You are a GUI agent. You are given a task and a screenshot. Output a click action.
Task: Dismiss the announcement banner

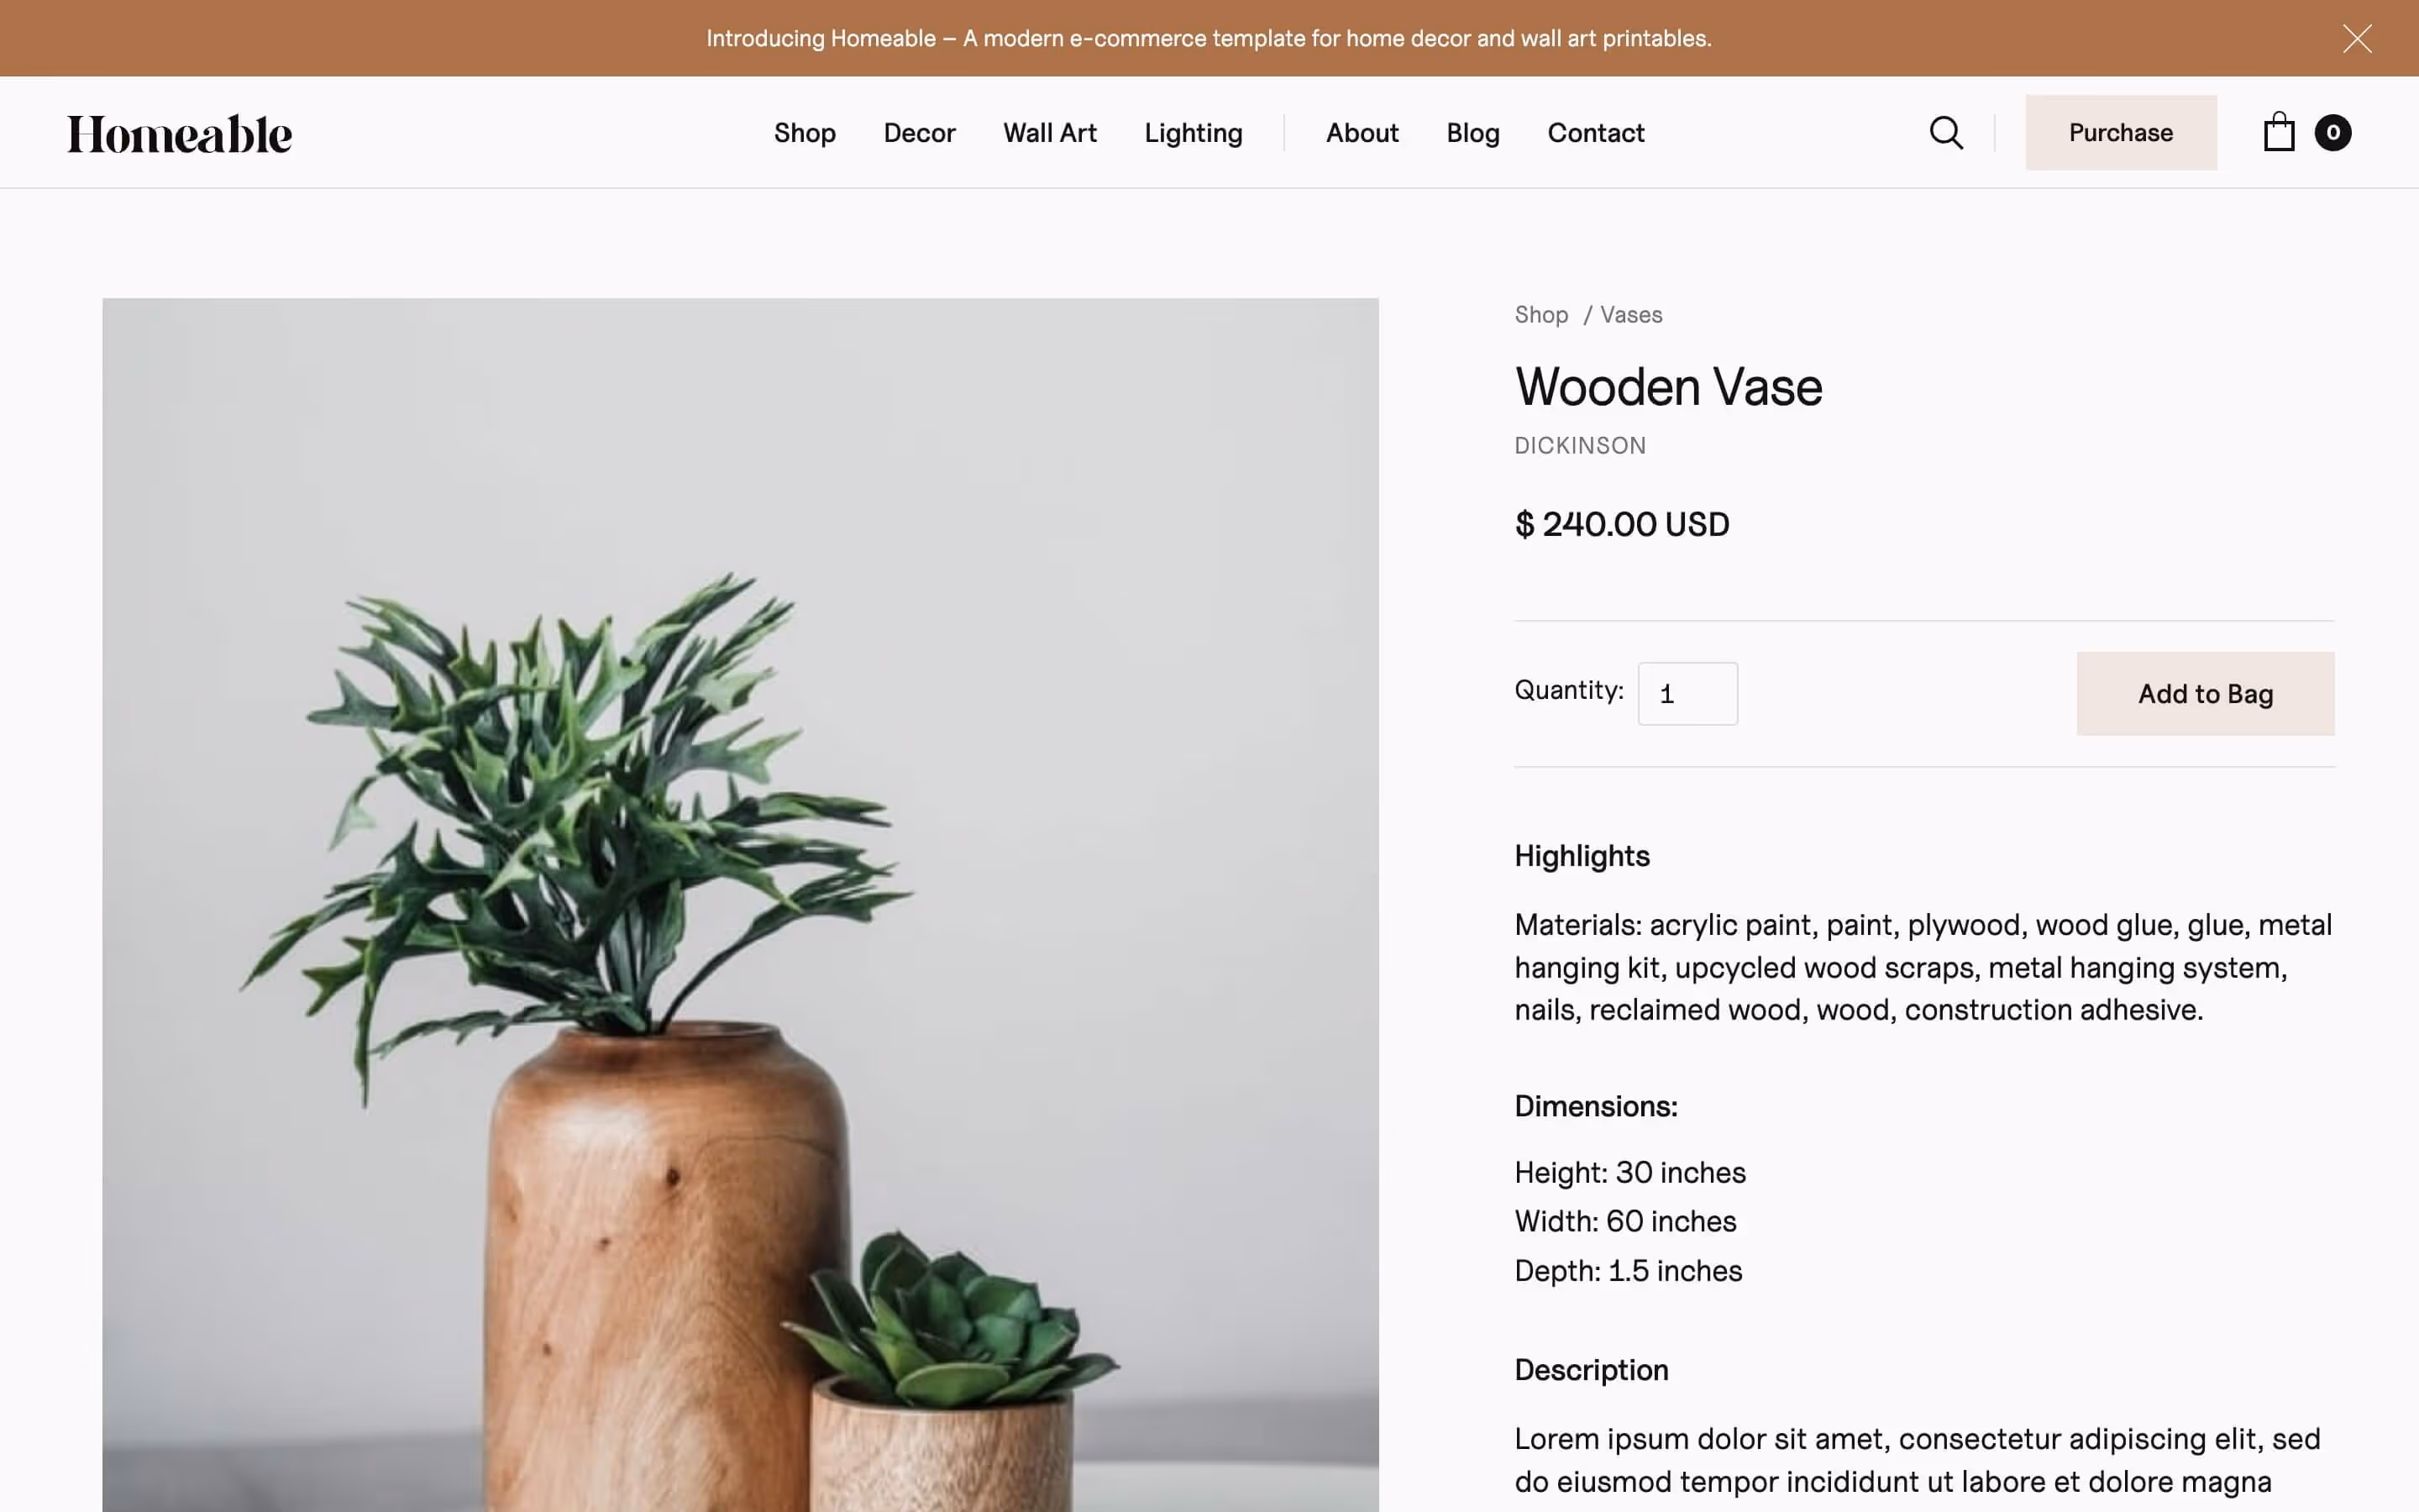click(2357, 39)
